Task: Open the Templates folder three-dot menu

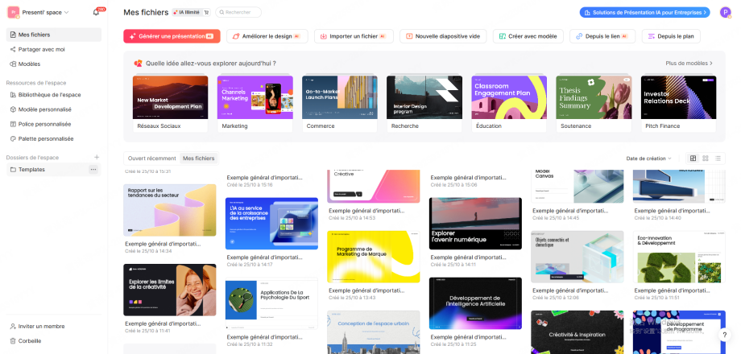Action: coord(93,170)
